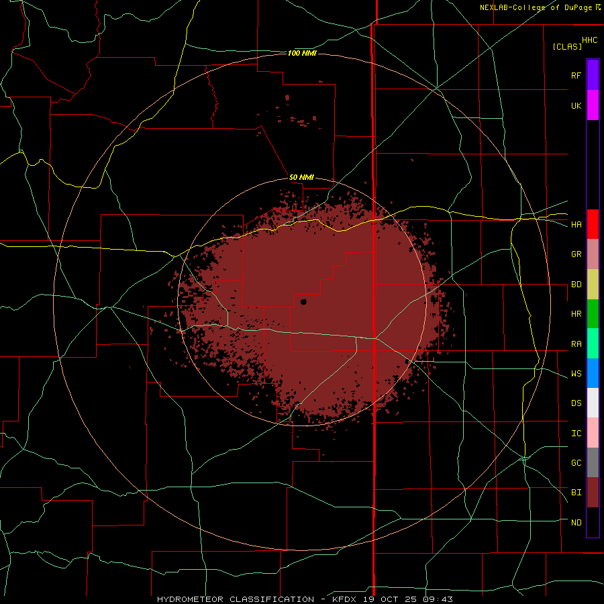This screenshot has height=604, width=604.
Task: Click the WS legend label
Action: click(576, 374)
